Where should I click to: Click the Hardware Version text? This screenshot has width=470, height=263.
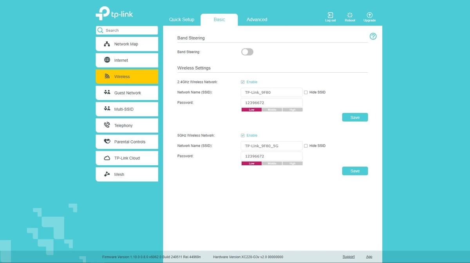click(248, 257)
